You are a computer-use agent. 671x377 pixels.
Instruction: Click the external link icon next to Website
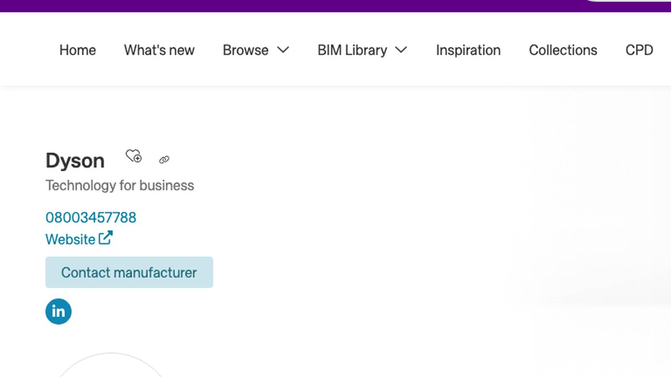click(x=105, y=238)
